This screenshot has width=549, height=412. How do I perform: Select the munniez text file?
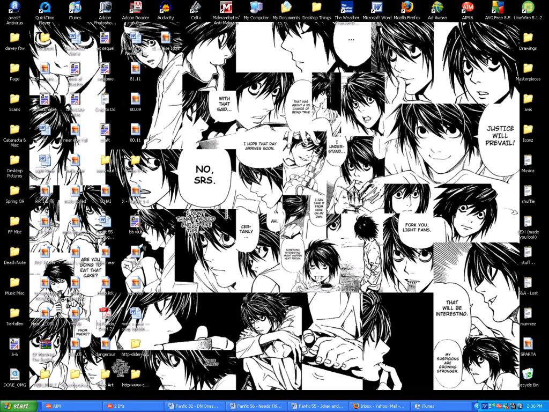[528, 317]
